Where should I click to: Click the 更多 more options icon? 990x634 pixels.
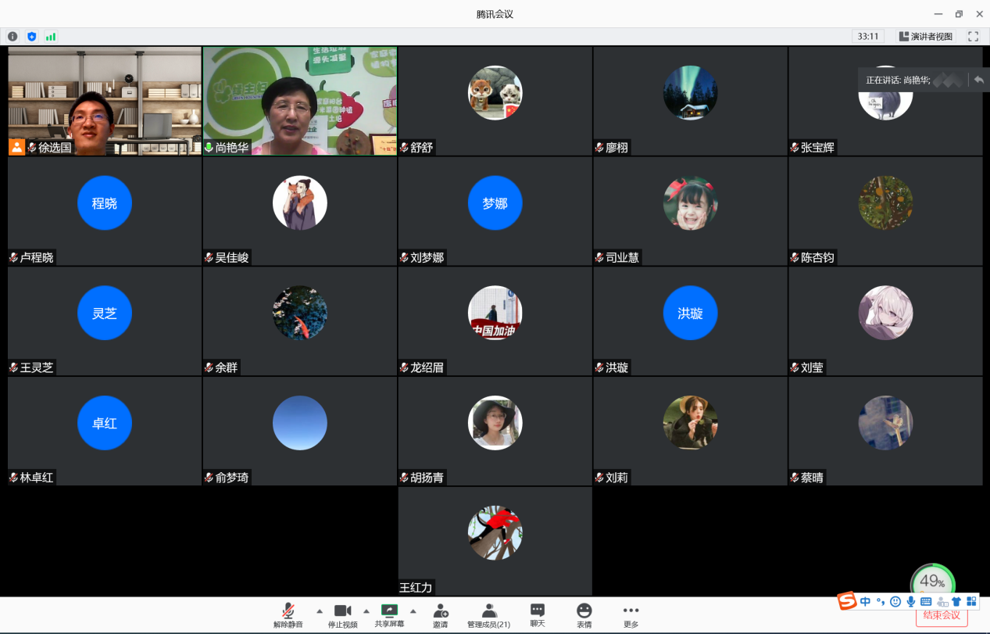coord(631,615)
